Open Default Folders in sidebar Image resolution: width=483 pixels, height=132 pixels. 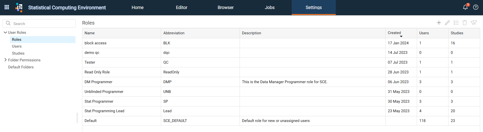21,67
